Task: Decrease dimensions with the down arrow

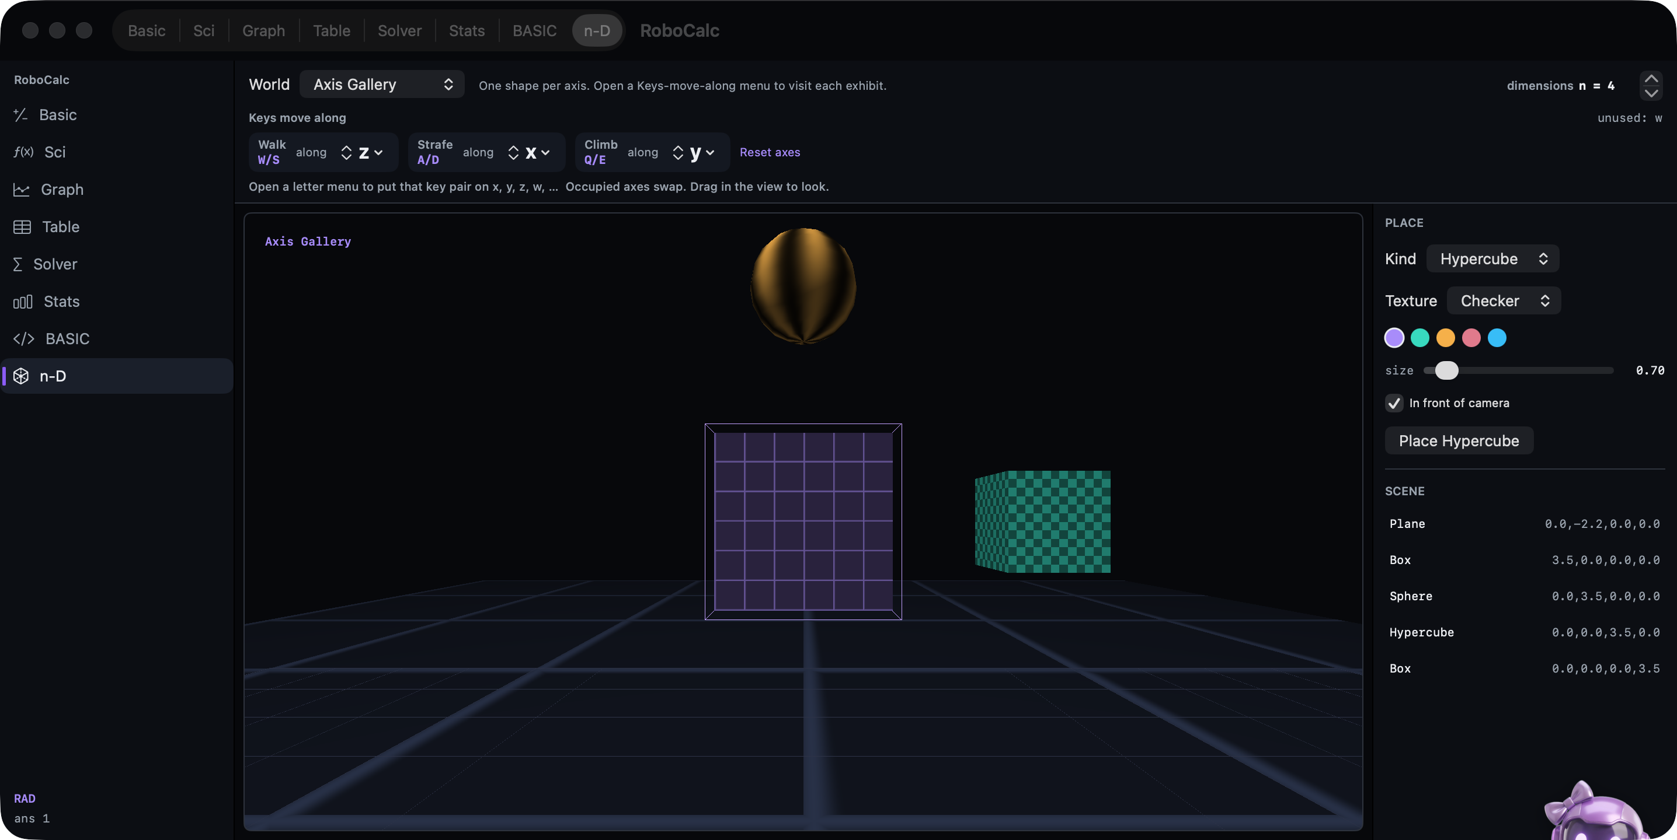Action: coord(1651,93)
